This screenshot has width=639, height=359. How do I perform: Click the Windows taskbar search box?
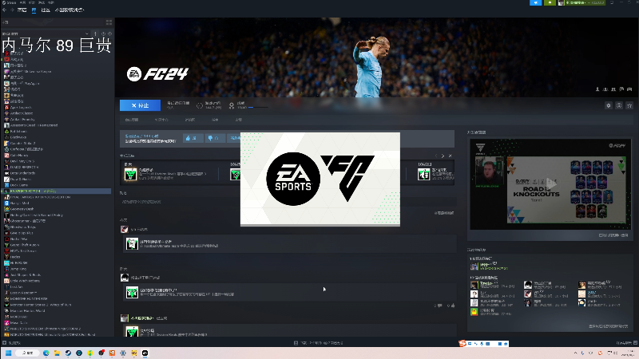[x=27, y=353]
